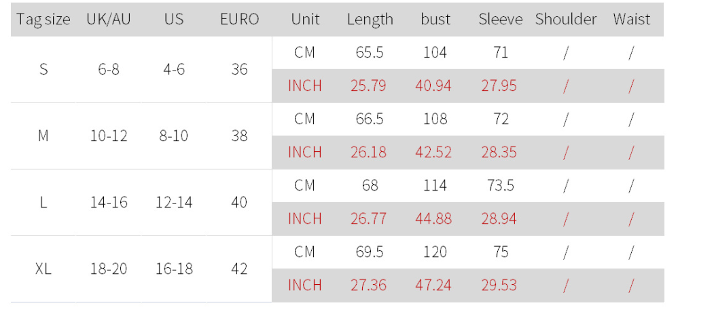Click the EURO column header
The image size is (714, 314).
pos(239,19)
